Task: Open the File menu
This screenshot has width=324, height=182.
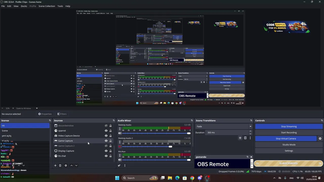Action: [3, 6]
